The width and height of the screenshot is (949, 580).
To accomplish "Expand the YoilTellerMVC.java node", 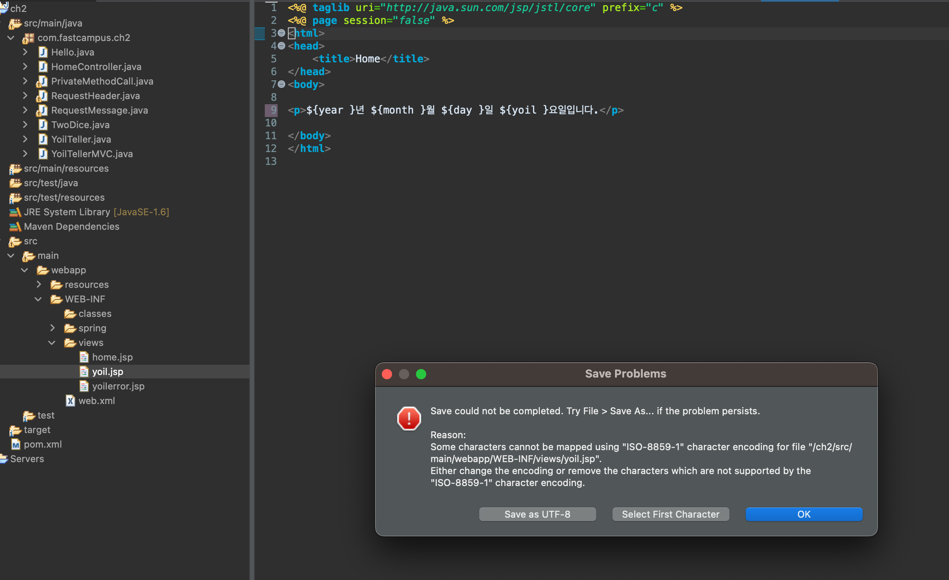I will (25, 154).
